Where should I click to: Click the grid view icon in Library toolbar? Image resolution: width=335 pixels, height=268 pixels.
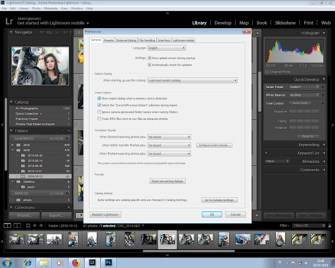point(79,216)
